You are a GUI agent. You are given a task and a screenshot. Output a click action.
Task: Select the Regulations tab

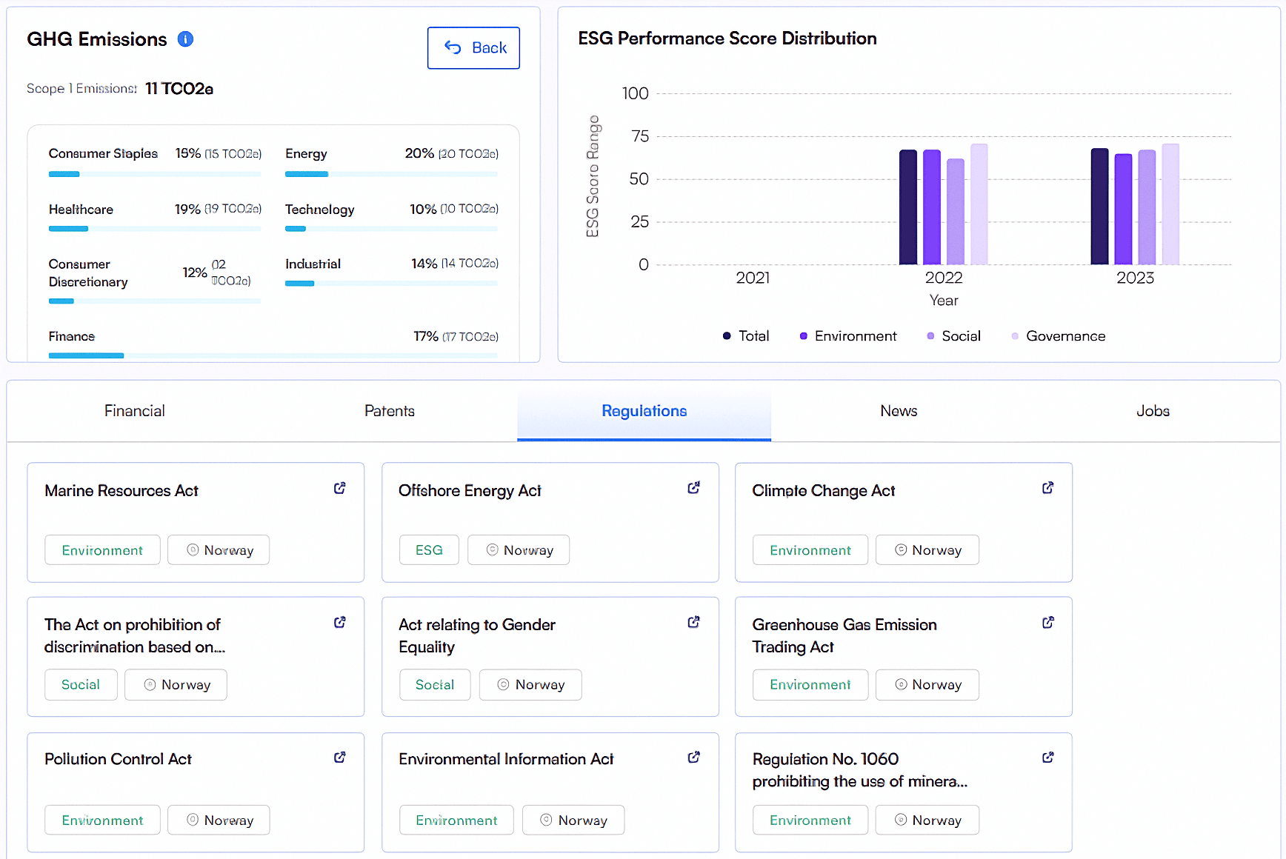644,411
